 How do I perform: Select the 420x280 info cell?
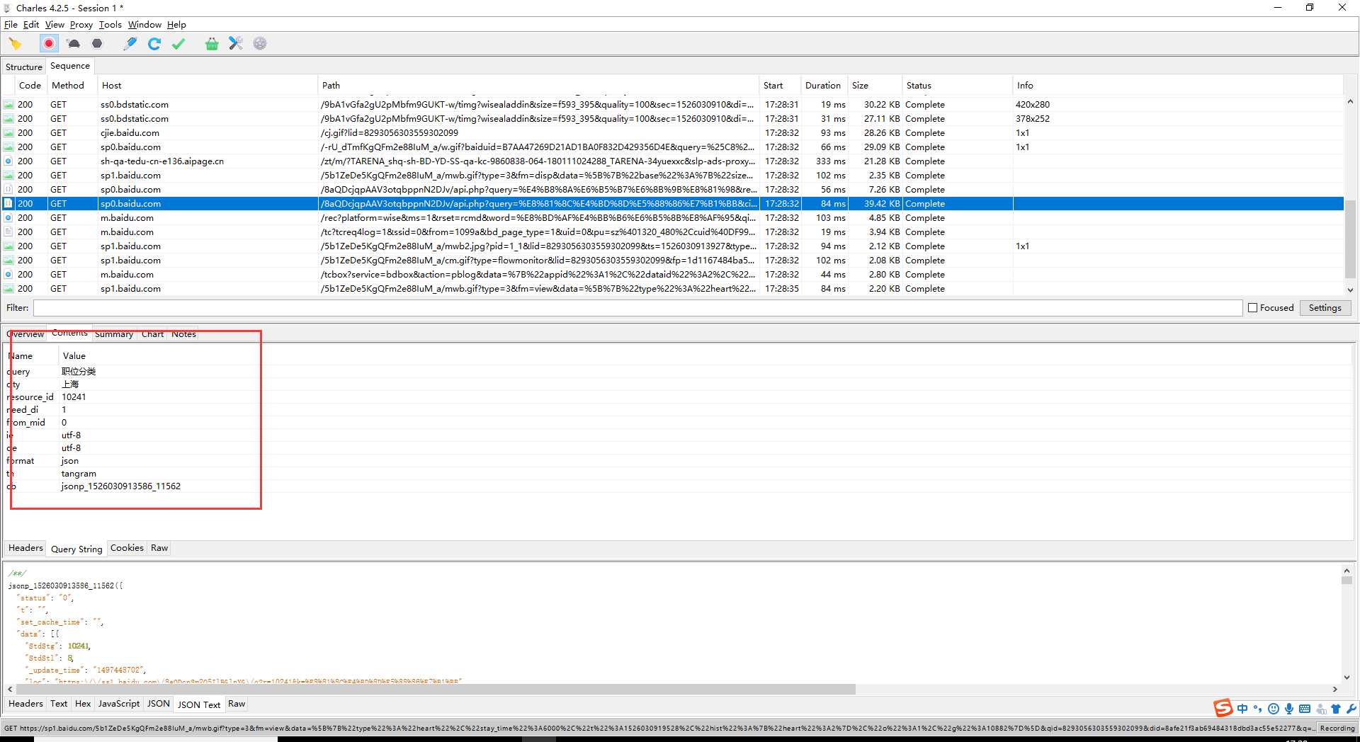pyautogui.click(x=1033, y=105)
